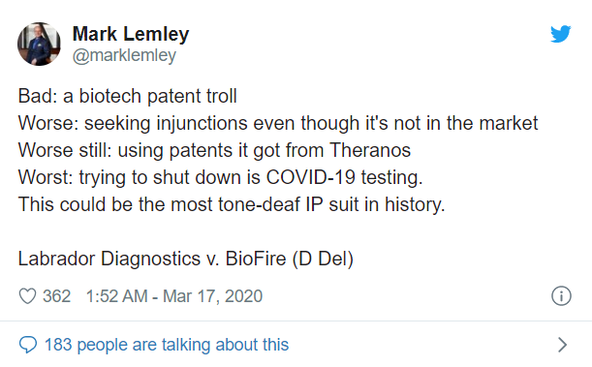Click the "COVID-19" text in the tweet
The width and height of the screenshot is (592, 367).
[x=311, y=177]
